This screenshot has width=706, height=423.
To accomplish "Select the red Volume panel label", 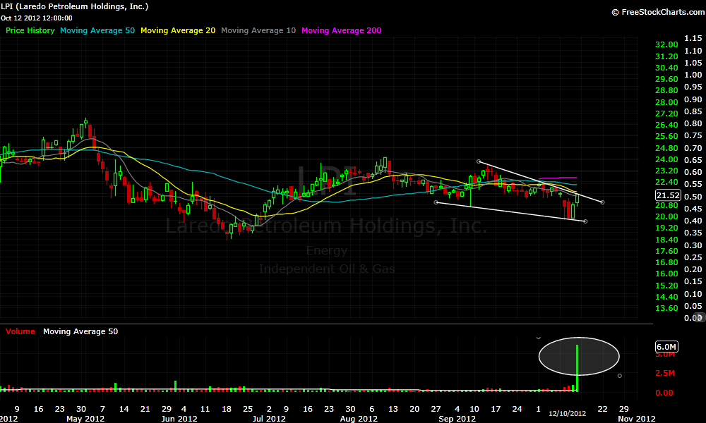I will tap(20, 331).
